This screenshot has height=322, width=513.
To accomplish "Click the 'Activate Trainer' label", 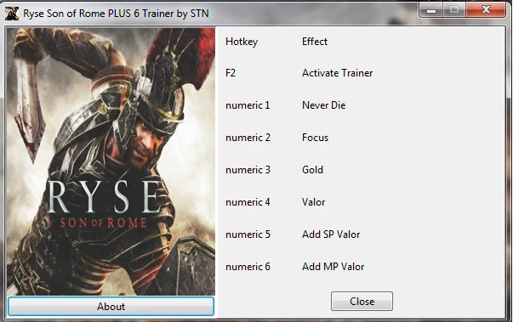I will (x=337, y=73).
